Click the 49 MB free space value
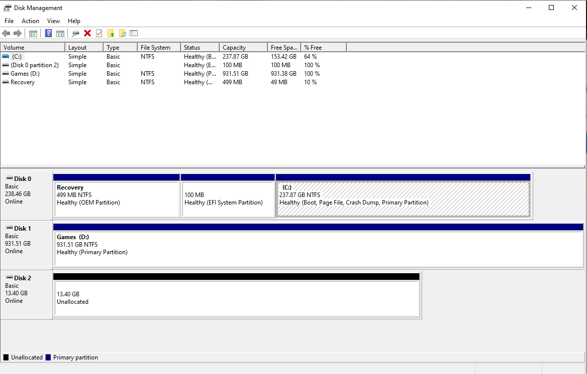The image size is (587, 374). (279, 82)
